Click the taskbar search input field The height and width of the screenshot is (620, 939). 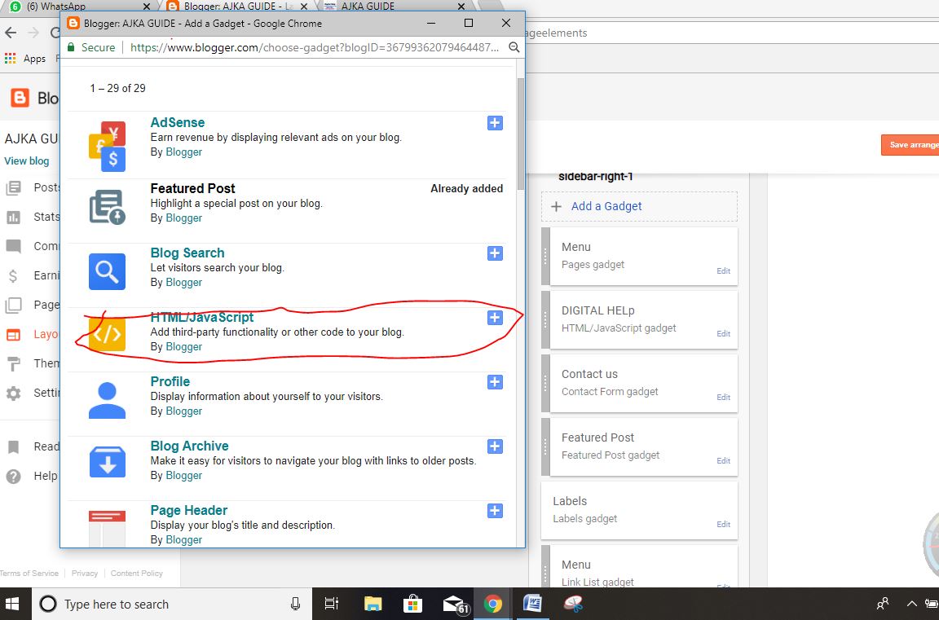click(163, 604)
